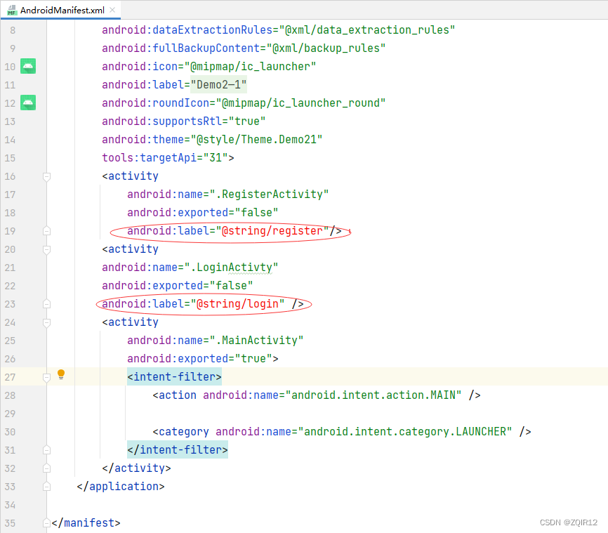Image resolution: width=608 pixels, height=533 pixels.
Task: Click the yellow lightbulb intention icon
Action: 61,374
